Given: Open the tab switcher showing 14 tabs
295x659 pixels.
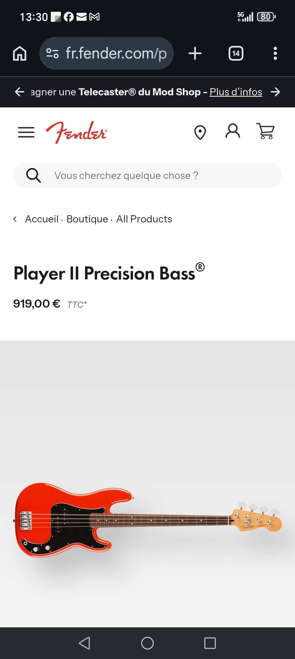Looking at the screenshot, I should coord(236,53).
